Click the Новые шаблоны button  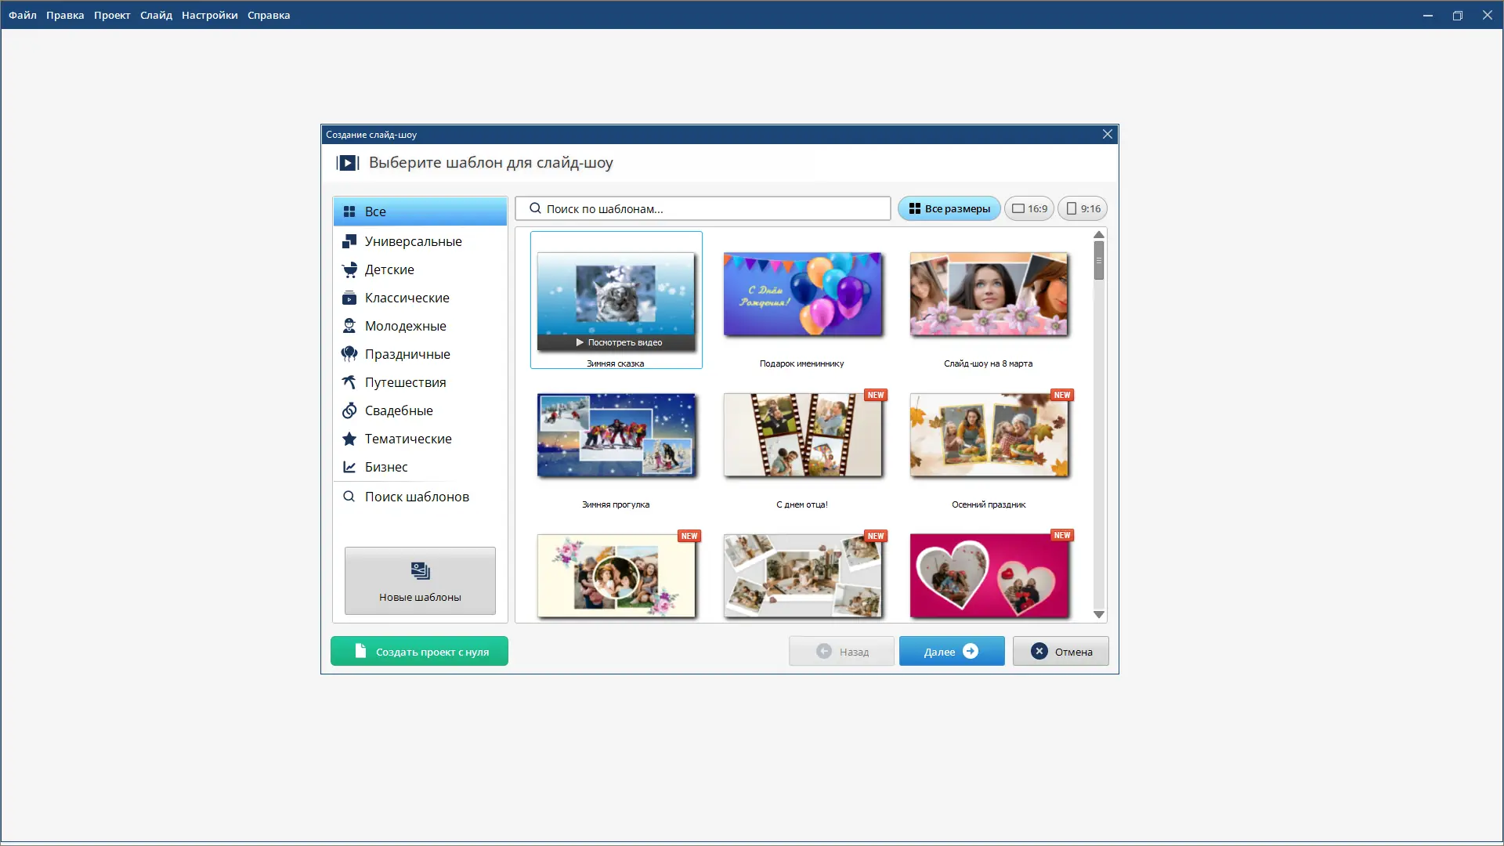pos(420,580)
